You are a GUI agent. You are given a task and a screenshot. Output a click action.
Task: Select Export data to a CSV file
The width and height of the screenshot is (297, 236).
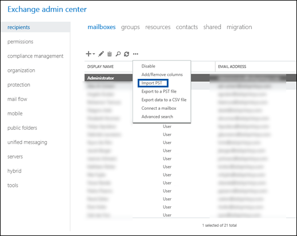pos(164,100)
